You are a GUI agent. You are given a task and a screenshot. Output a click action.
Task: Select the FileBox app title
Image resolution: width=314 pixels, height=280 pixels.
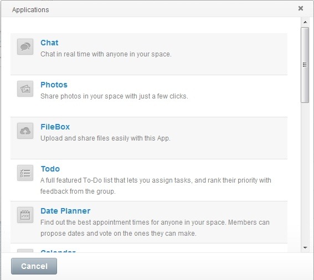point(55,127)
